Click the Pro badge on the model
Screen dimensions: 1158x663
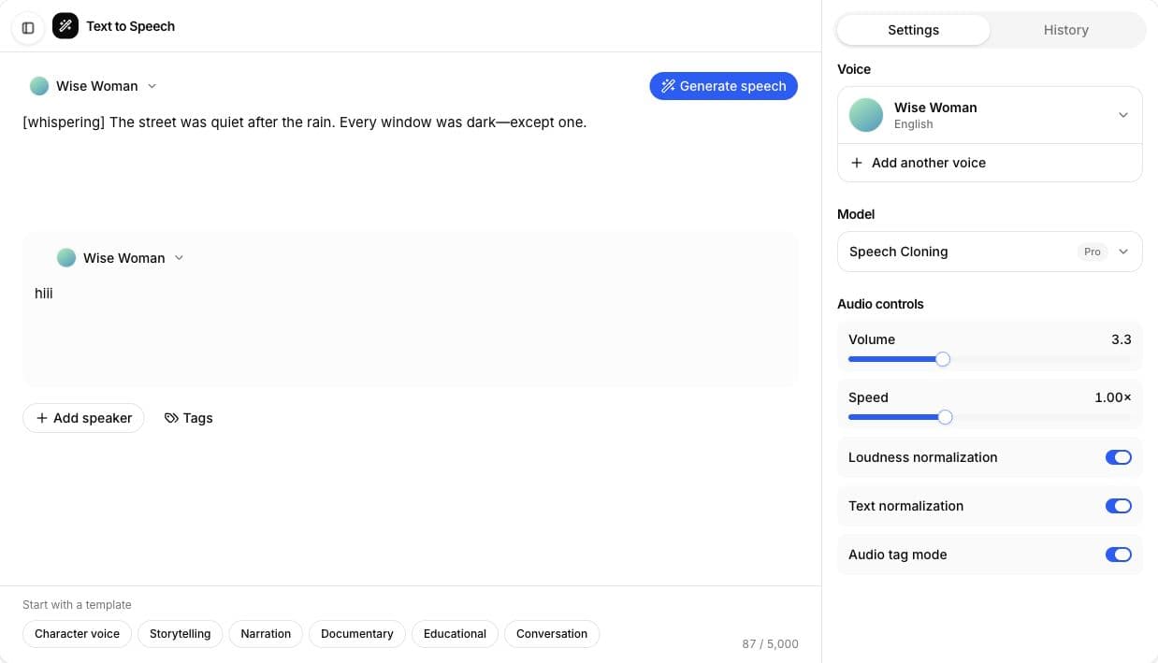pos(1093,252)
